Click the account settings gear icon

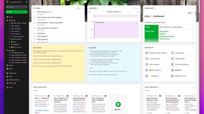point(27,2)
